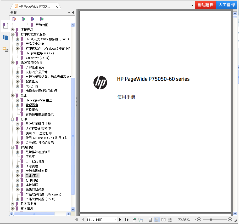
Task: Click the zoom out minus button
Action: coord(199,220)
